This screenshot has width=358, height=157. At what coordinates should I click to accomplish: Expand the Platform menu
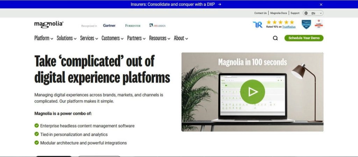tap(44, 38)
